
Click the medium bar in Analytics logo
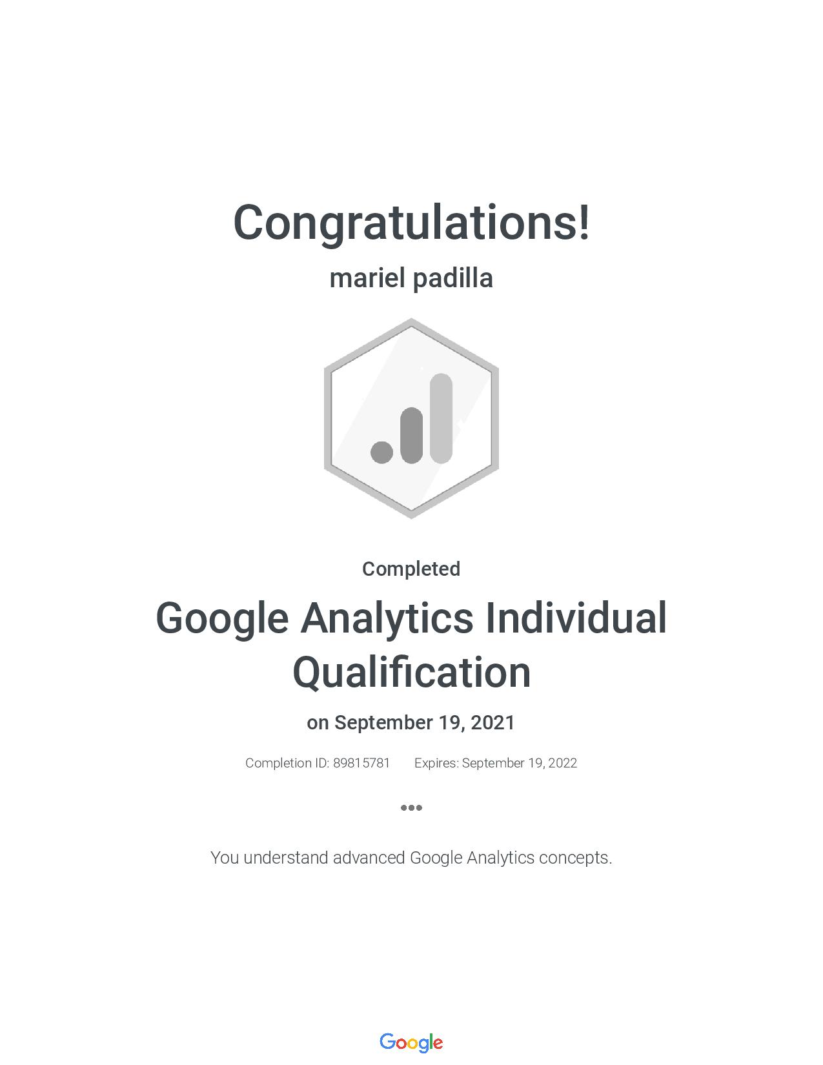click(411, 435)
